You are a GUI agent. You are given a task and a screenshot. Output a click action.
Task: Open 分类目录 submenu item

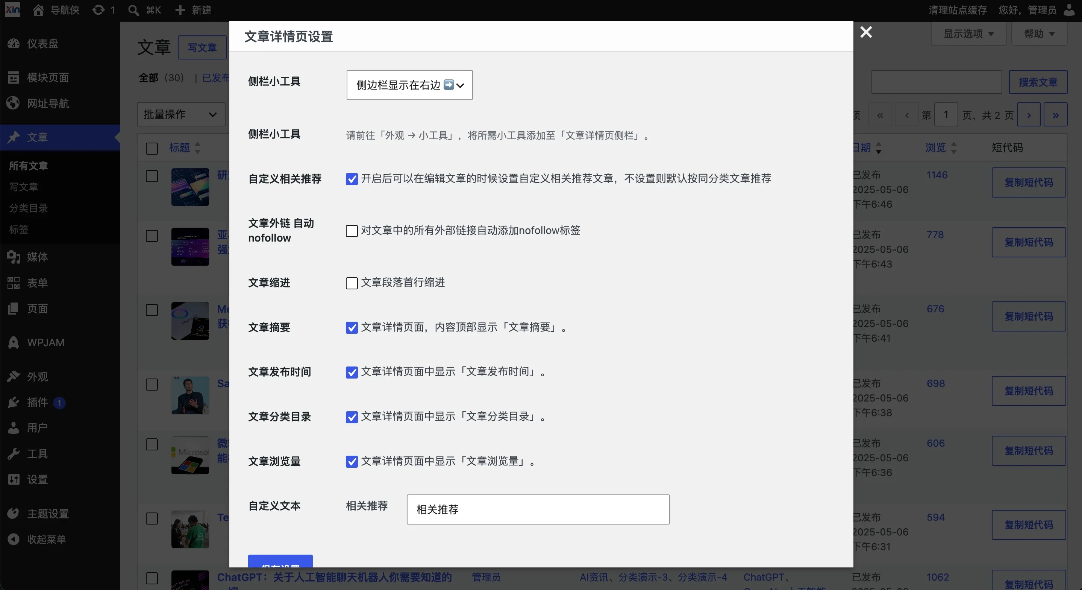(29, 208)
